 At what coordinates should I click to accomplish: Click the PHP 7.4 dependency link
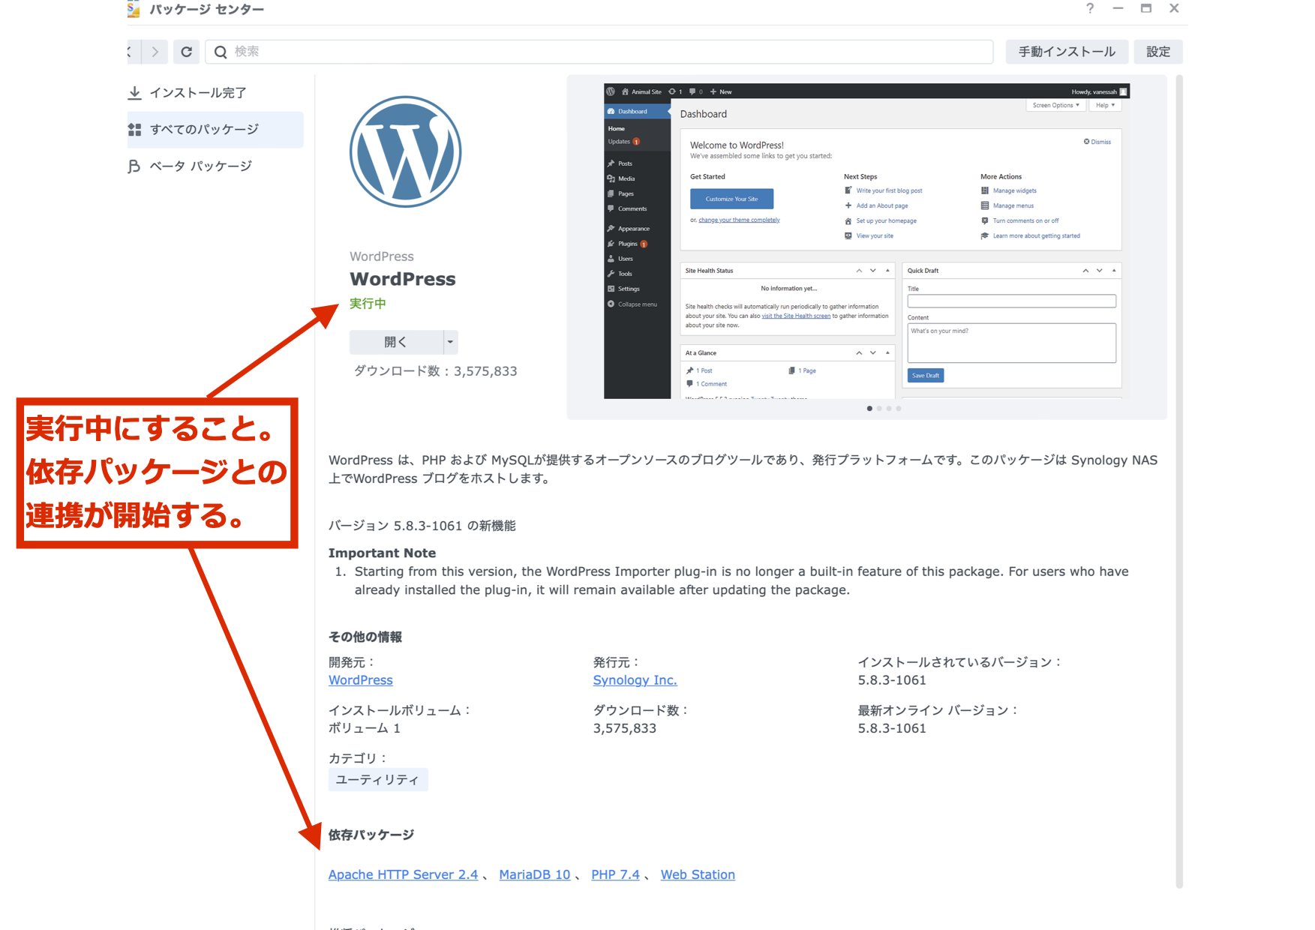[x=615, y=874]
